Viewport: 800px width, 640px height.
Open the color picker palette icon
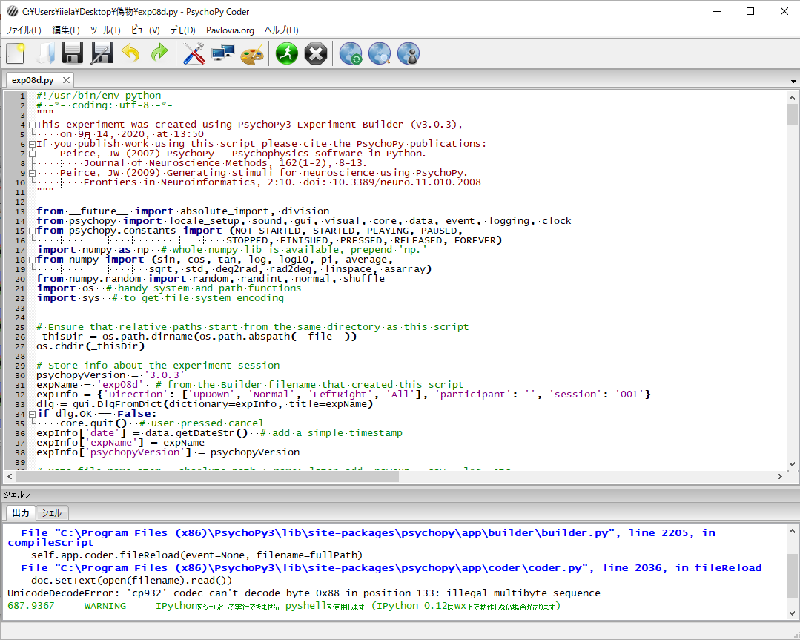[x=252, y=53]
